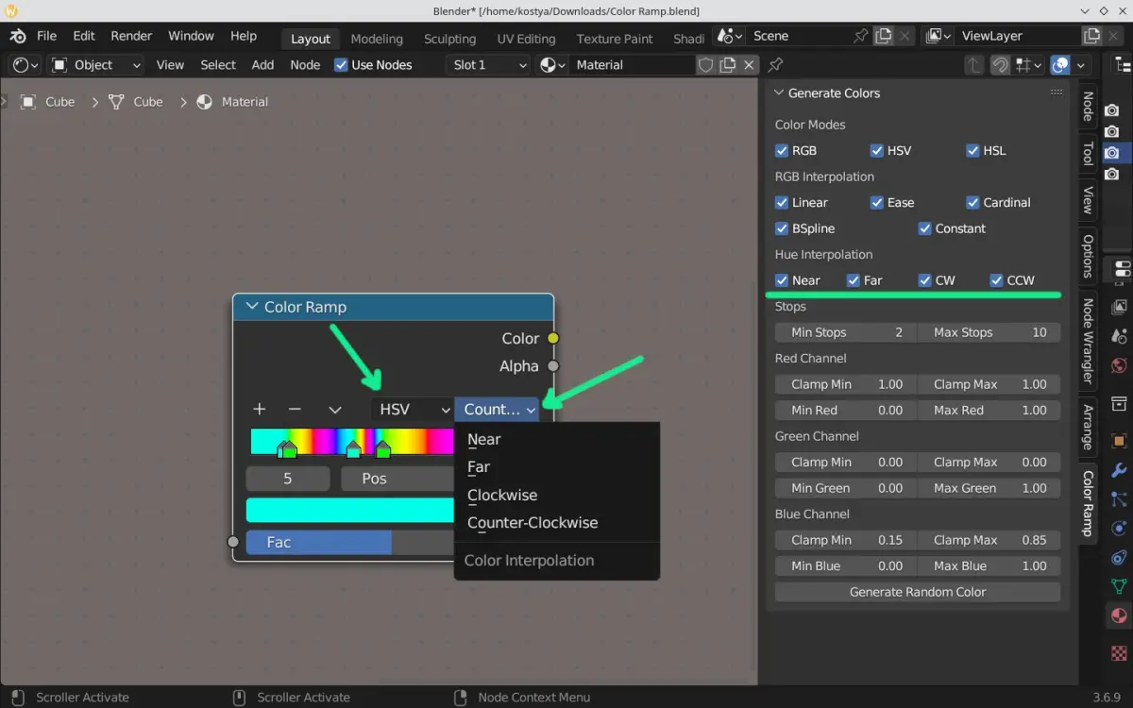Image resolution: width=1133 pixels, height=708 pixels.
Task: Click the Max Stops value field
Action: pyautogui.click(x=989, y=332)
